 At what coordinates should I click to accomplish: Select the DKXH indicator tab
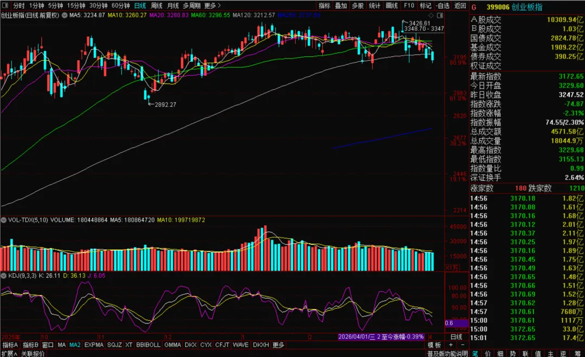[x=261, y=345]
